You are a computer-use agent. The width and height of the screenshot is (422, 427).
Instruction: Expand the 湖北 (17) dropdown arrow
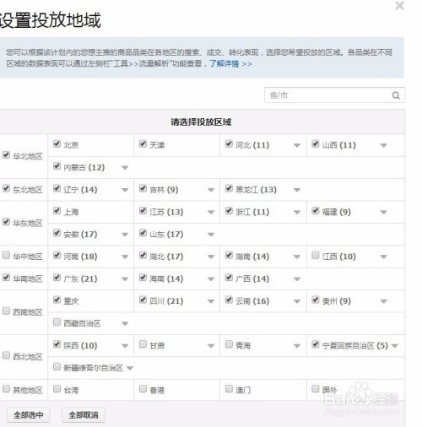[211, 257]
